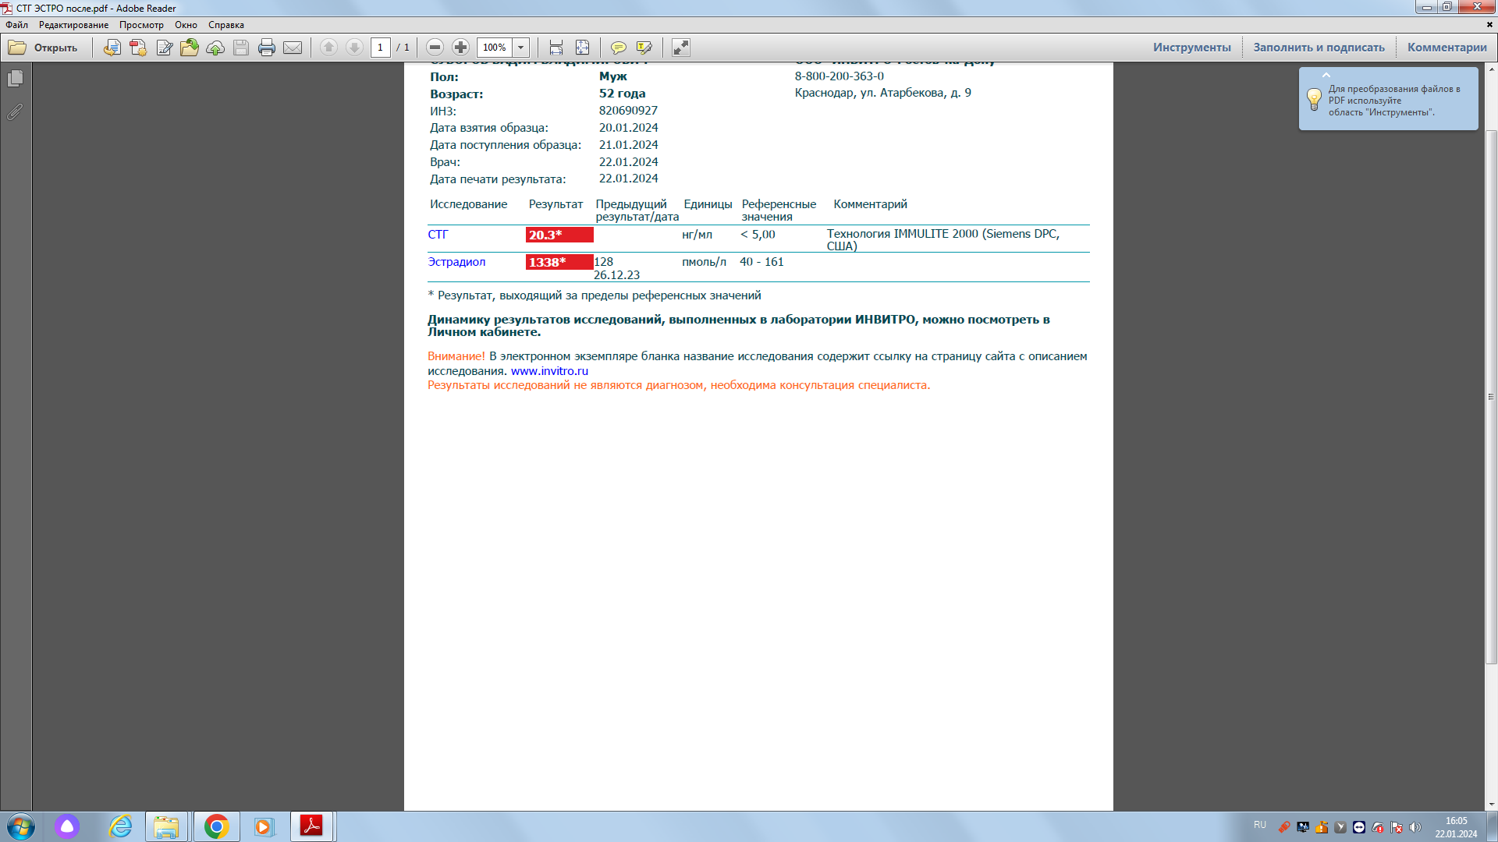Open the Комментарии pane
Screen dimensions: 1498x842
click(1447, 48)
